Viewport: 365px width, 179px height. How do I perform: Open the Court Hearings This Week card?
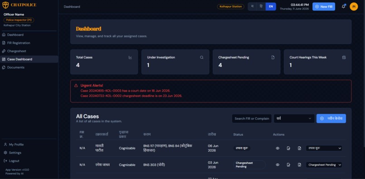(318, 62)
